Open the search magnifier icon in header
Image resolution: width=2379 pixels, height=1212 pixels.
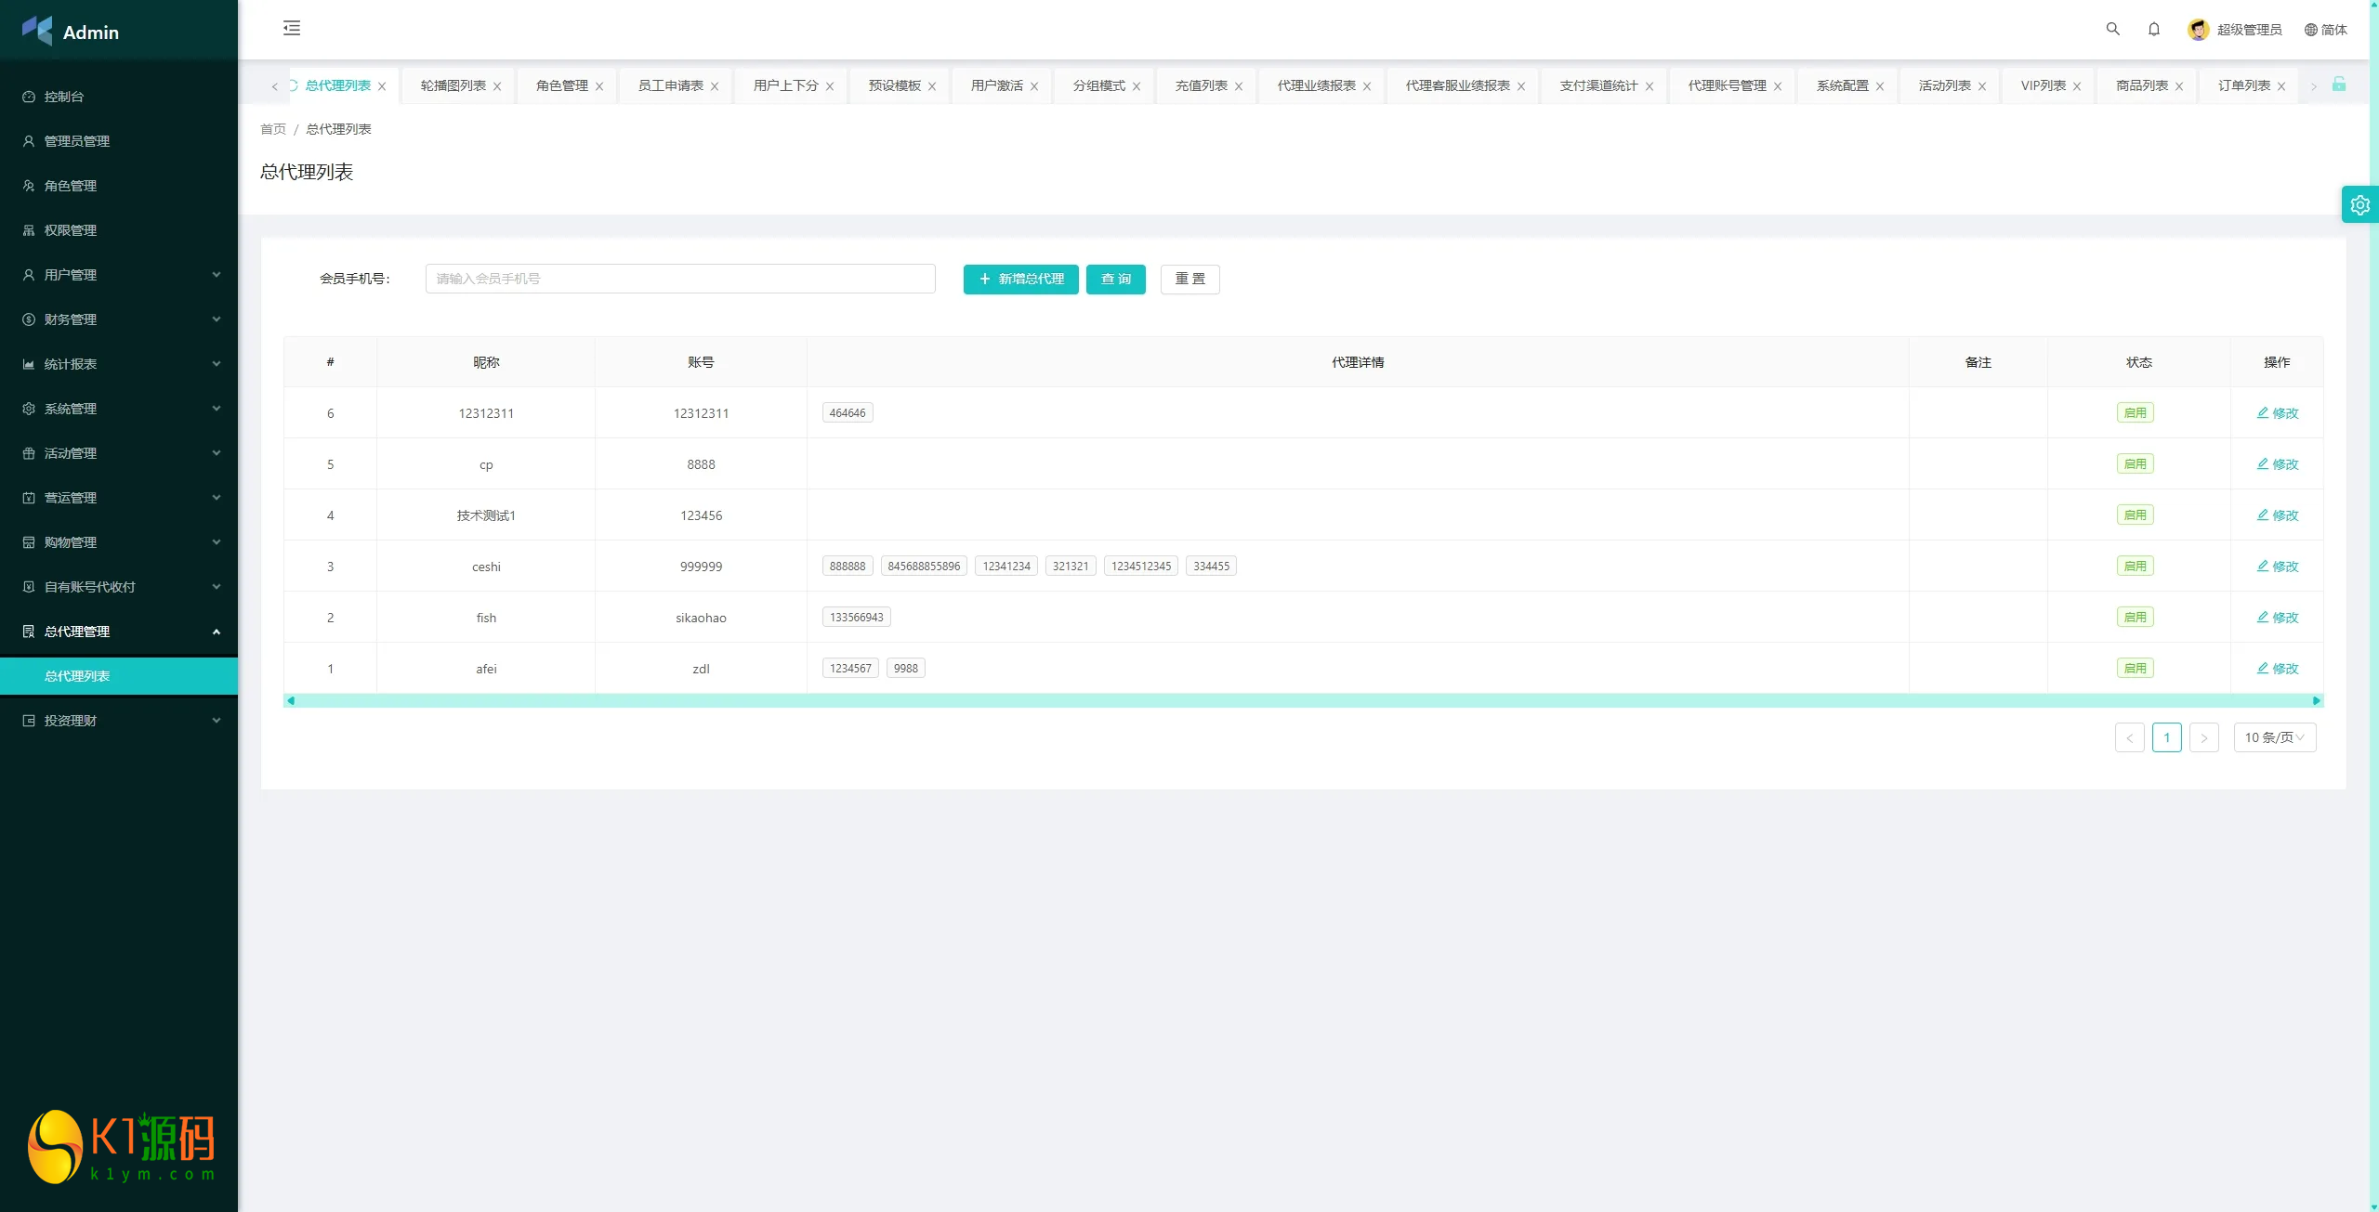[2112, 30]
